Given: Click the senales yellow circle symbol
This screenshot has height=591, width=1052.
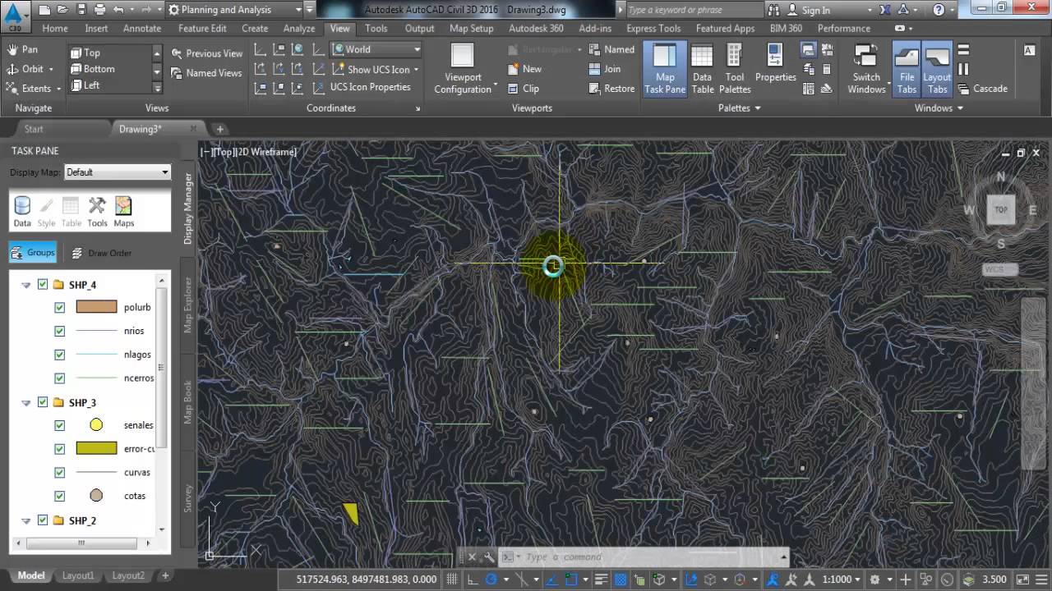Looking at the screenshot, I should coord(96,425).
